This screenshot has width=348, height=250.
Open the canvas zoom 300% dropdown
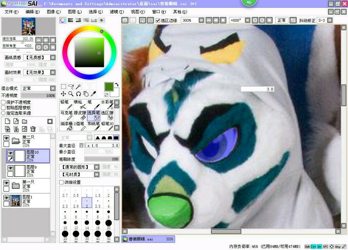tap(201, 20)
